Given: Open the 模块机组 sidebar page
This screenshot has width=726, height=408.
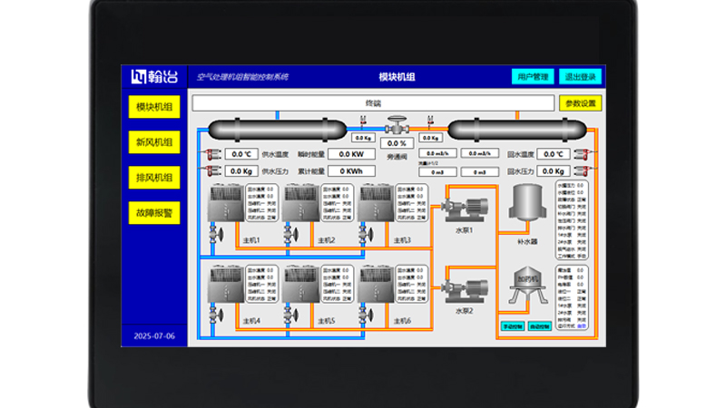Looking at the screenshot, I should coord(155,108).
